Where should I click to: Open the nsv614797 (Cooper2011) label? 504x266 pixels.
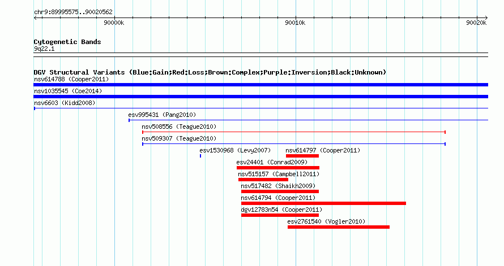[323, 150]
